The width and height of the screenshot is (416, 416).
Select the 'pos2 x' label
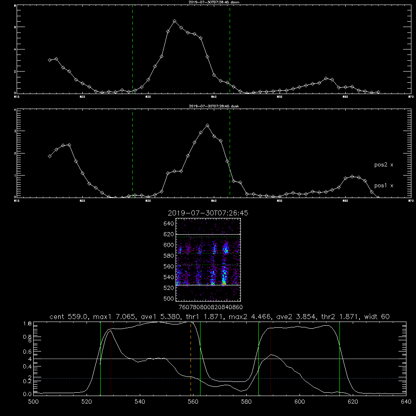pyautogui.click(x=384, y=165)
